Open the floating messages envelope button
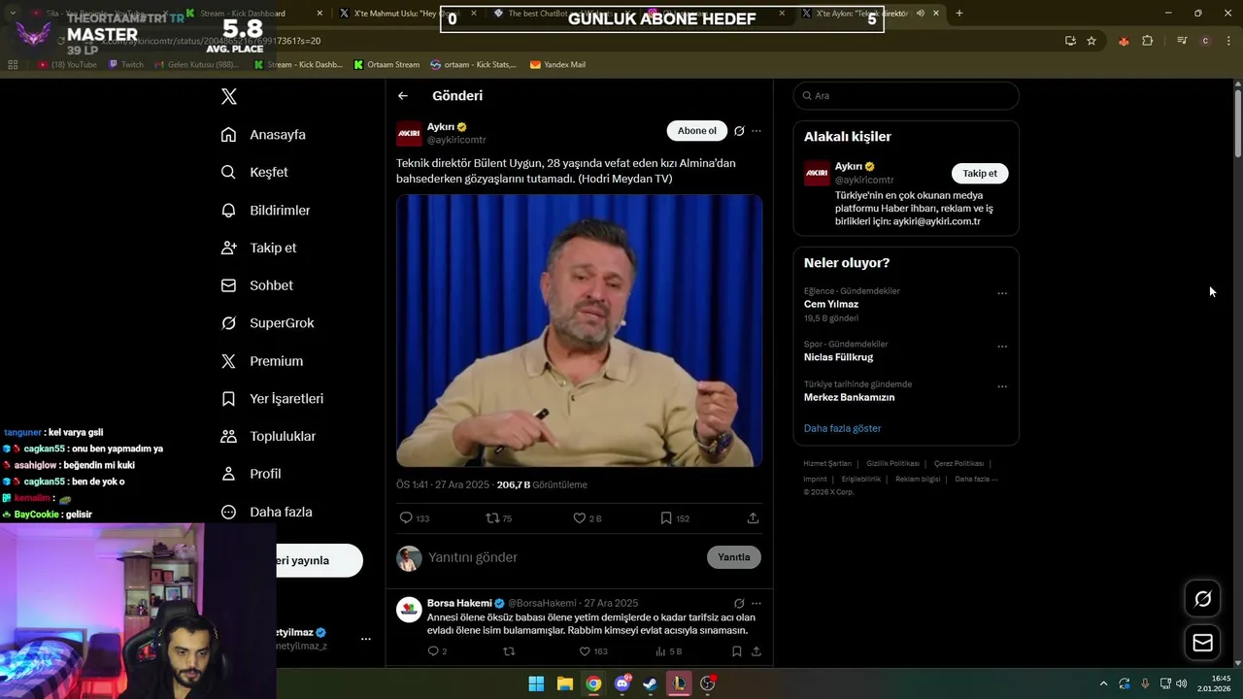Viewport: 1243px width, 699px height. (1202, 643)
